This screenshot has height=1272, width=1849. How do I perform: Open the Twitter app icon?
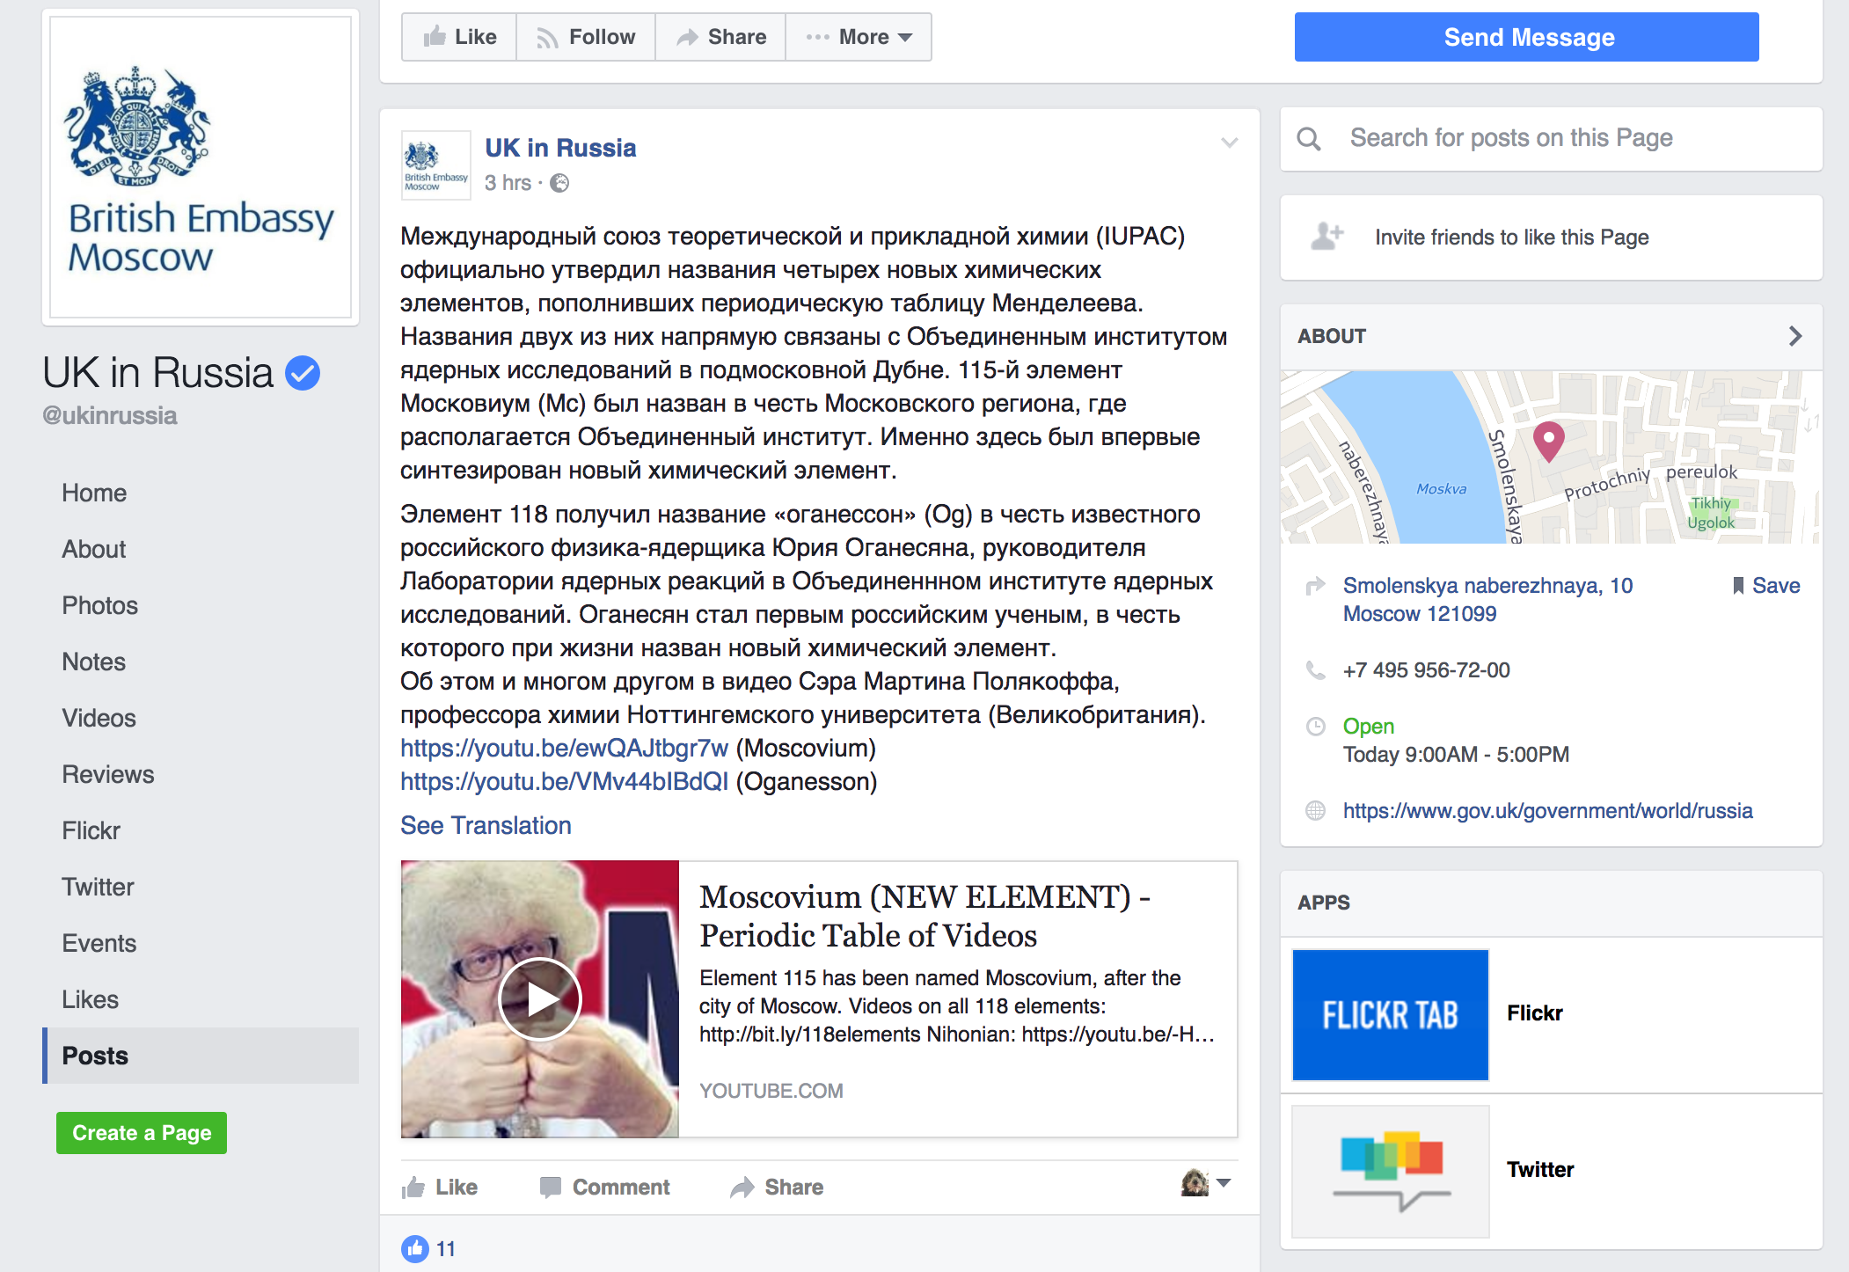pyautogui.click(x=1390, y=1171)
